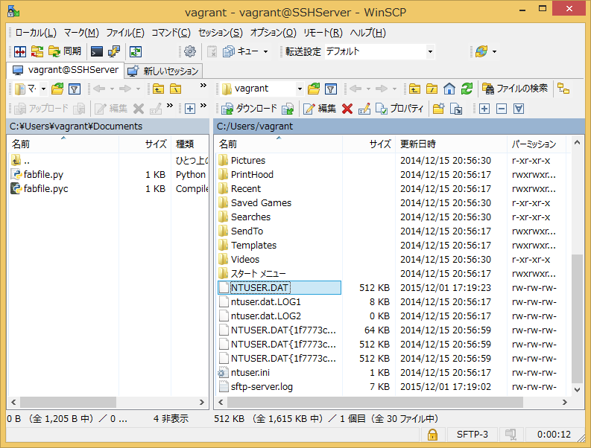The width and height of the screenshot is (591, 448).
Task: Click remote unselect files minus icon
Action: [x=502, y=109]
